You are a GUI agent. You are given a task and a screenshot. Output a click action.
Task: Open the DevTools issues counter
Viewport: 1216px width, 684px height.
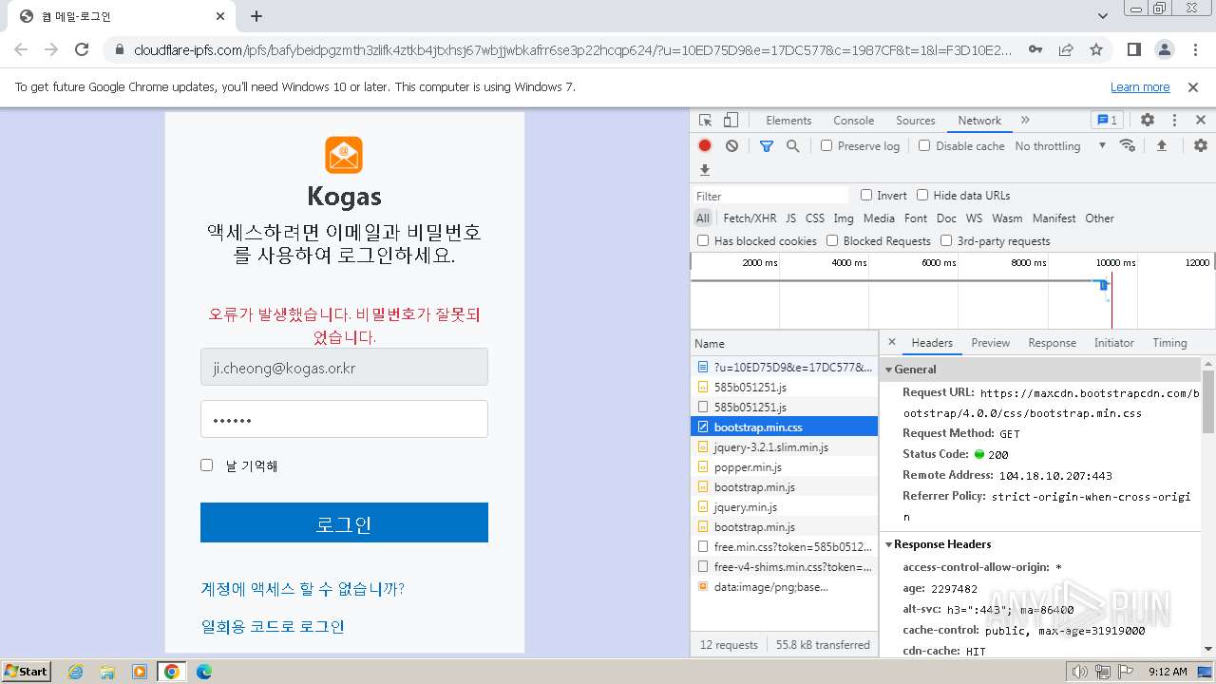tap(1108, 121)
